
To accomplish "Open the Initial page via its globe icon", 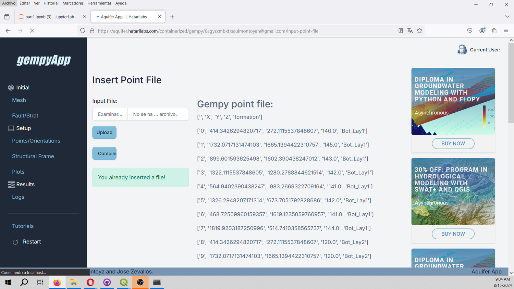I will tap(11, 87).
